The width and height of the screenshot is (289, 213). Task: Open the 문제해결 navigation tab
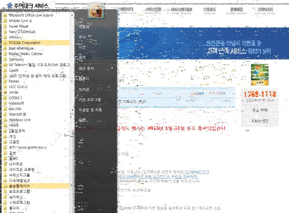236,10
